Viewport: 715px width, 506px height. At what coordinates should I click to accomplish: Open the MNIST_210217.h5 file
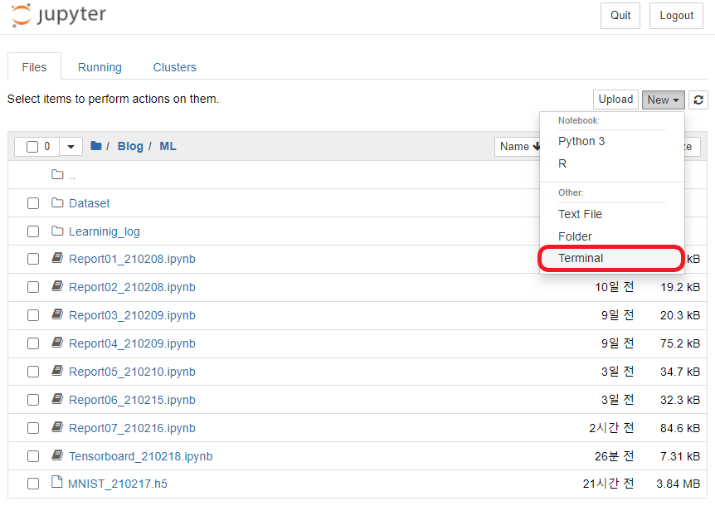pos(118,484)
